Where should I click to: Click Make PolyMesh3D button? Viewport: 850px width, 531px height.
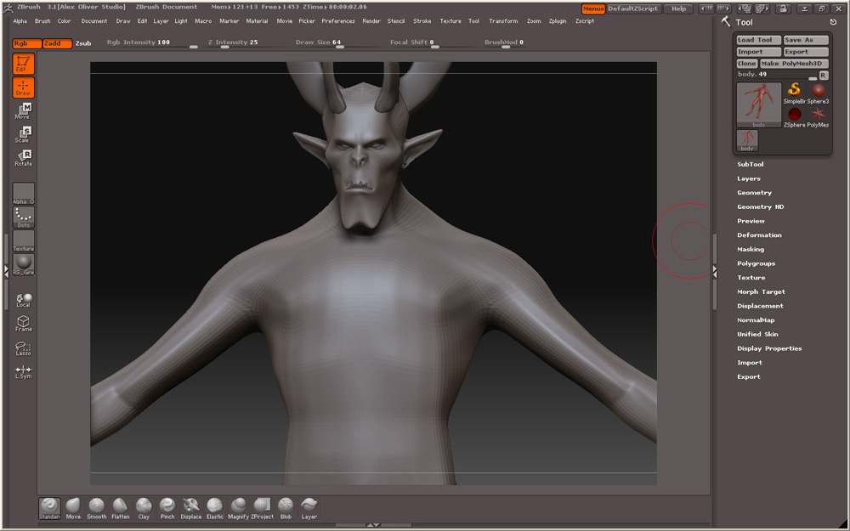(x=795, y=64)
